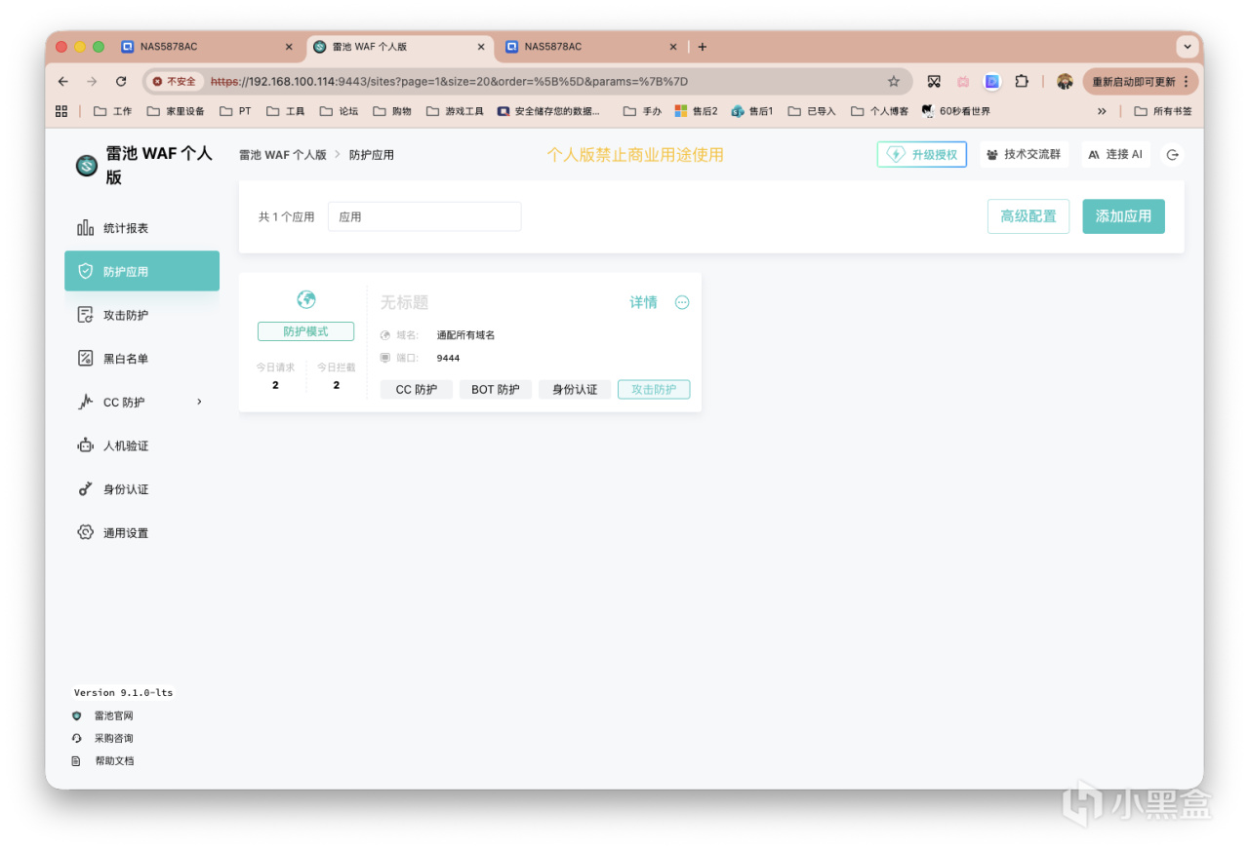The height and width of the screenshot is (849, 1249).
Task: Open the 购物 bookmark folder
Action: tap(391, 111)
